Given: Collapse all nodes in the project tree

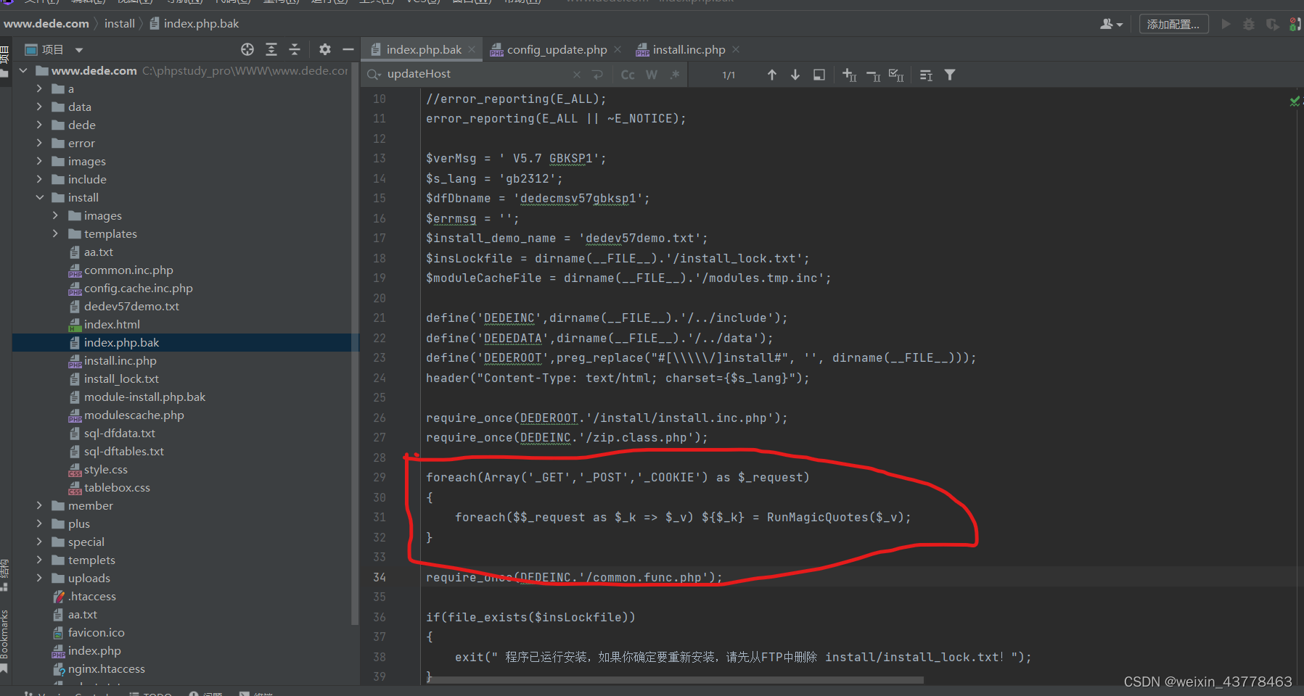Looking at the screenshot, I should click(295, 49).
